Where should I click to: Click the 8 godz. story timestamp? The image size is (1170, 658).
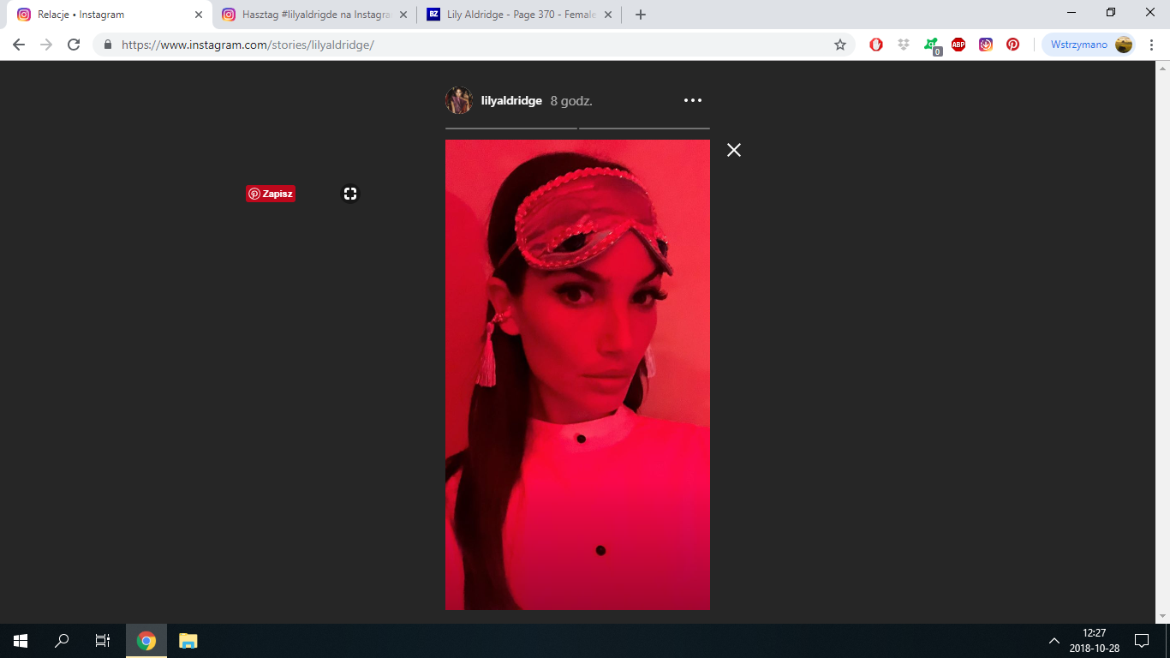571,101
